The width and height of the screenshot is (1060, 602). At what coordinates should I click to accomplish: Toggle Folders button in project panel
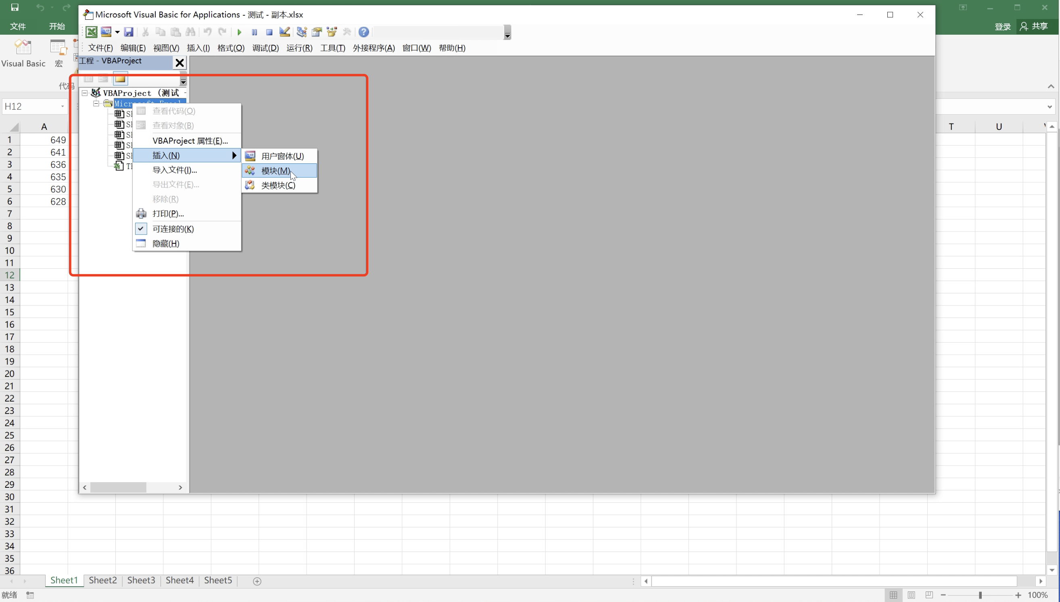click(120, 79)
